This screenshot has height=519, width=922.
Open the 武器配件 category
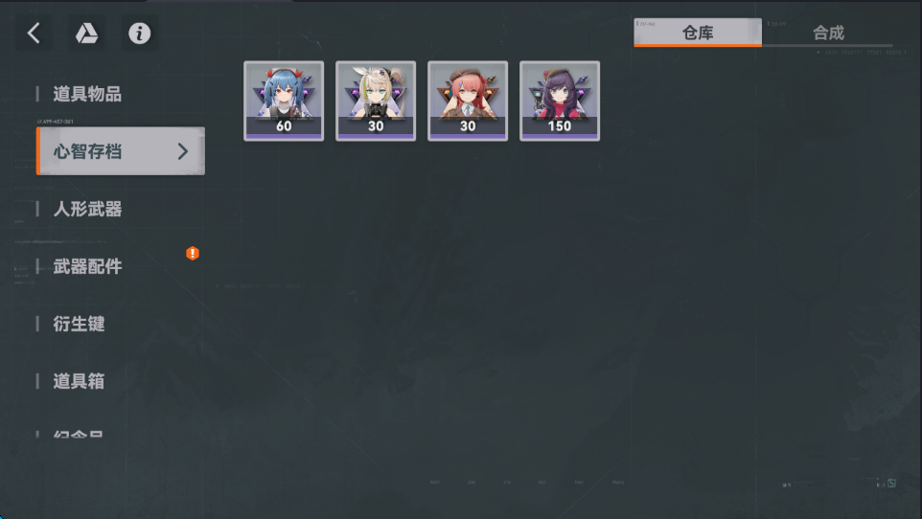[x=87, y=266]
